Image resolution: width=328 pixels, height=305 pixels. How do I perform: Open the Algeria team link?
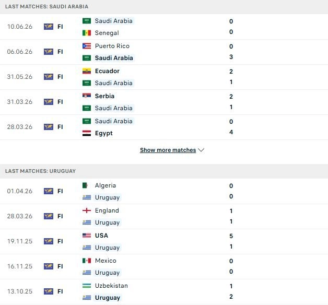106,185
